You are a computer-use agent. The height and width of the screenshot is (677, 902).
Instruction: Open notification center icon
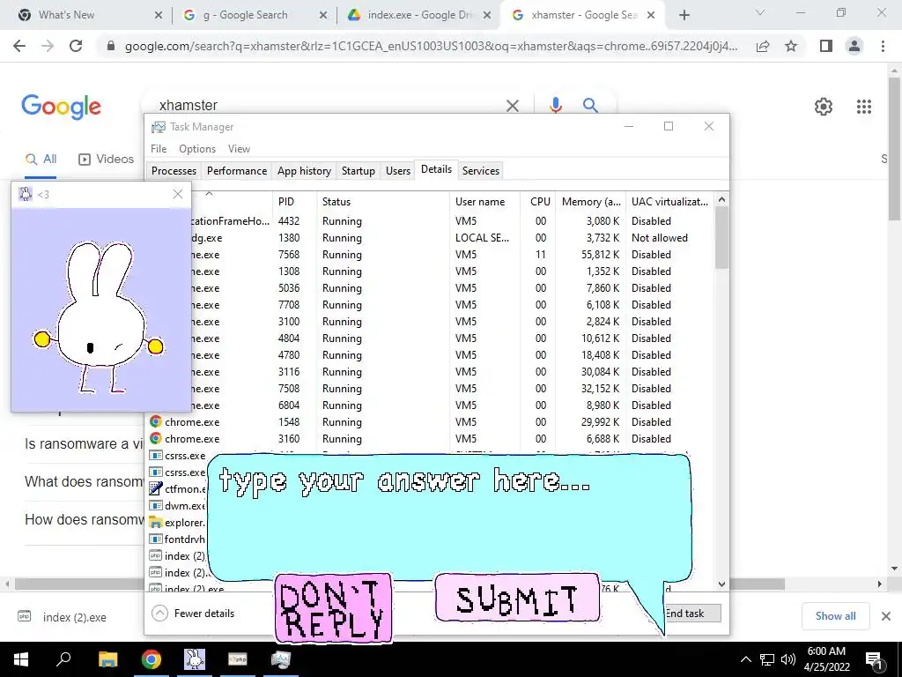pyautogui.click(x=875, y=659)
